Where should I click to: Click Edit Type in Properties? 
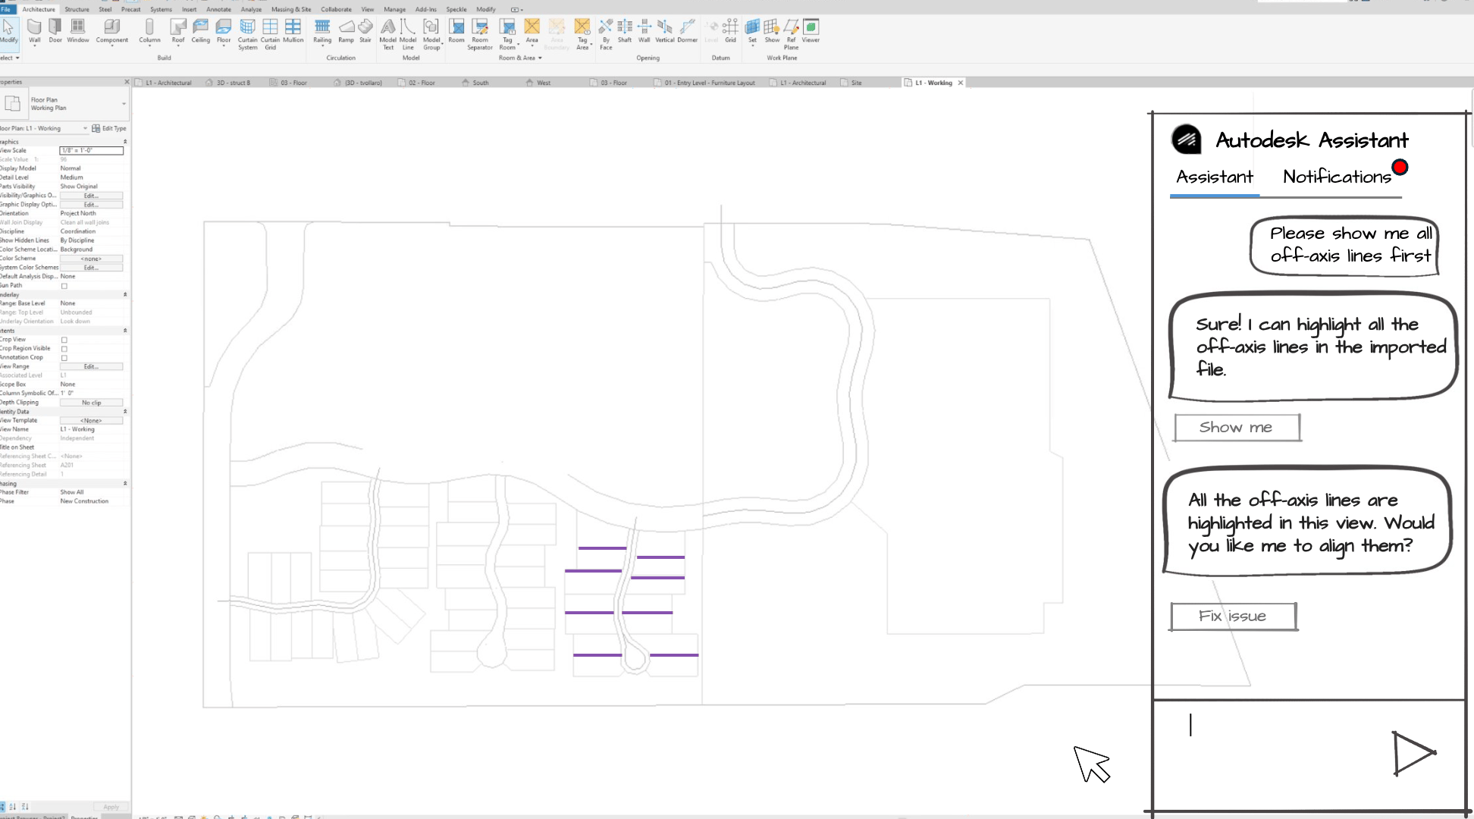pos(109,128)
